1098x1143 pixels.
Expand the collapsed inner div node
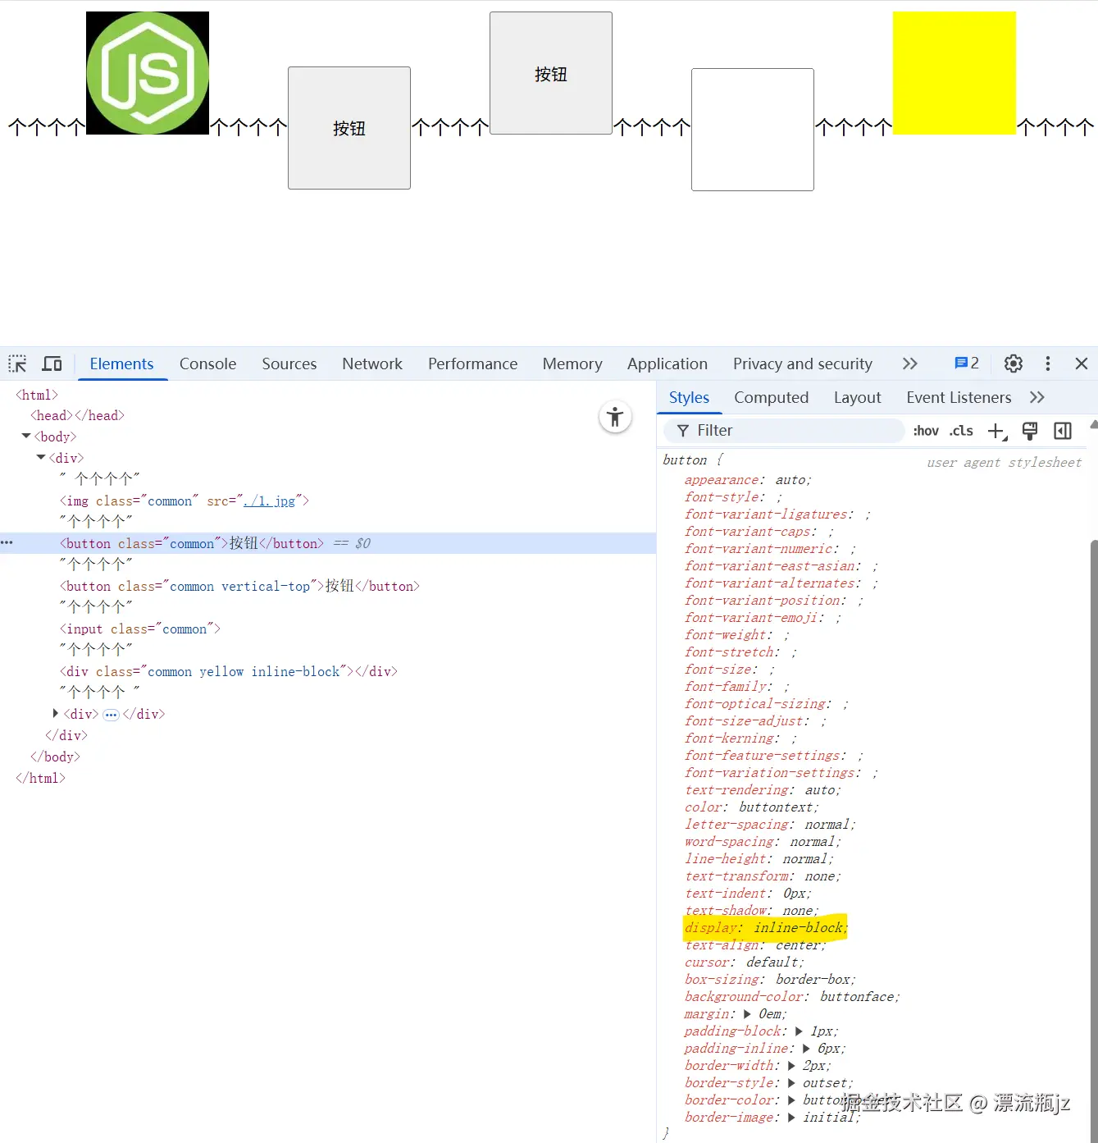[x=56, y=714]
